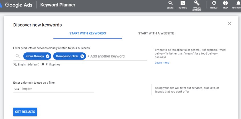241x119 pixels.
Task: Click the "Discover new keywords" heading
Action: click(x=37, y=25)
